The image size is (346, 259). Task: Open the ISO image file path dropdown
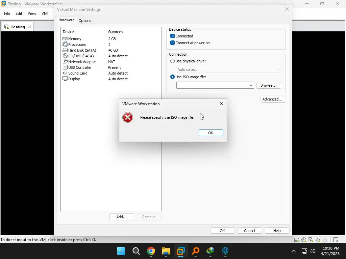click(x=251, y=85)
